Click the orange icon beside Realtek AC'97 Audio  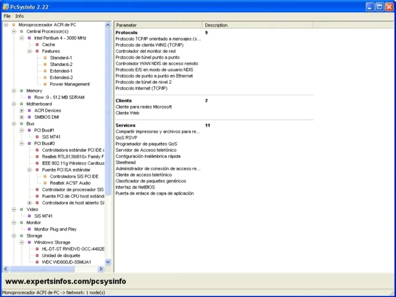pos(45,183)
